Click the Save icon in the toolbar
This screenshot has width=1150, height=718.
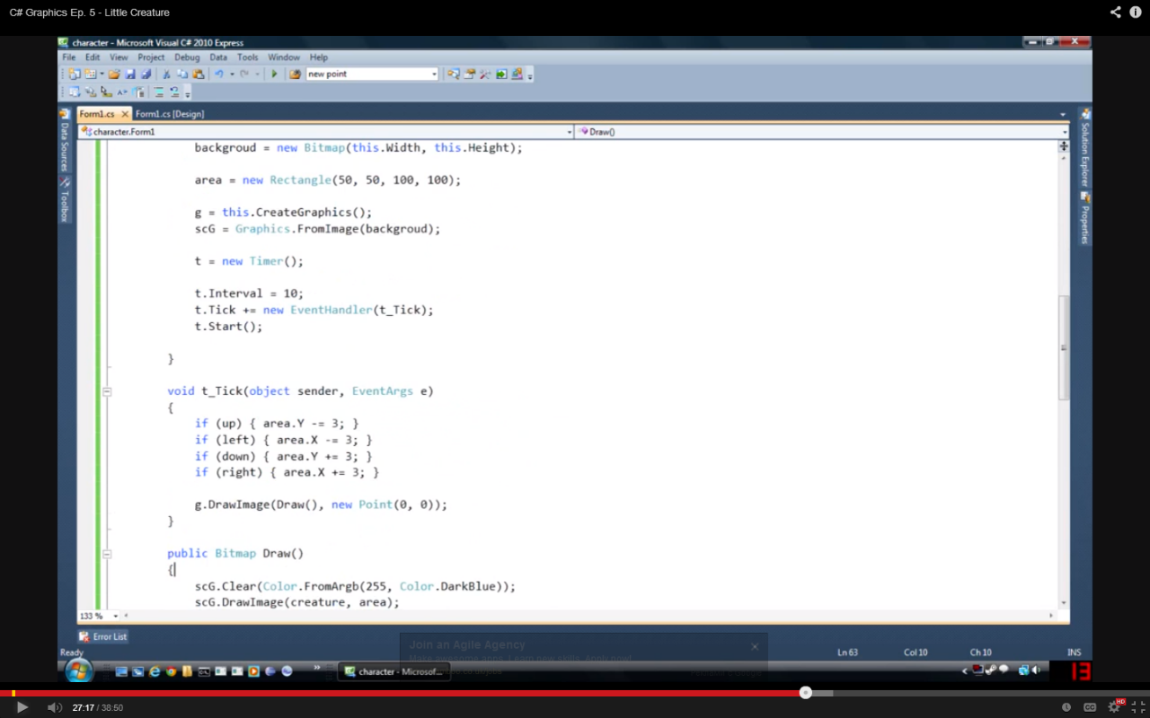point(130,74)
